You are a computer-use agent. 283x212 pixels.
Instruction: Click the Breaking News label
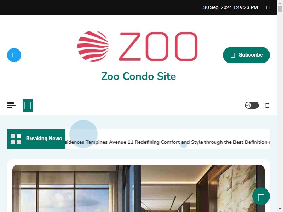coord(44,139)
